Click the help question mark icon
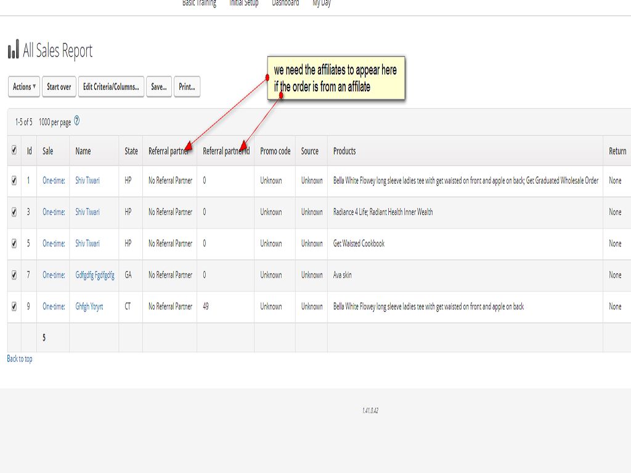Screen dimensions: 631x473 click(77, 121)
